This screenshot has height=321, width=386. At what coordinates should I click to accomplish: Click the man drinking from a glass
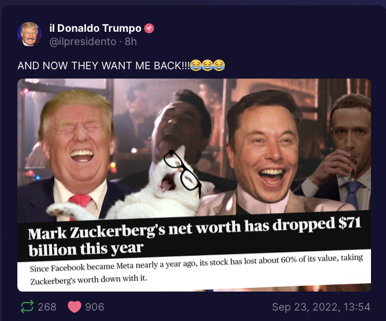pyautogui.click(x=344, y=152)
